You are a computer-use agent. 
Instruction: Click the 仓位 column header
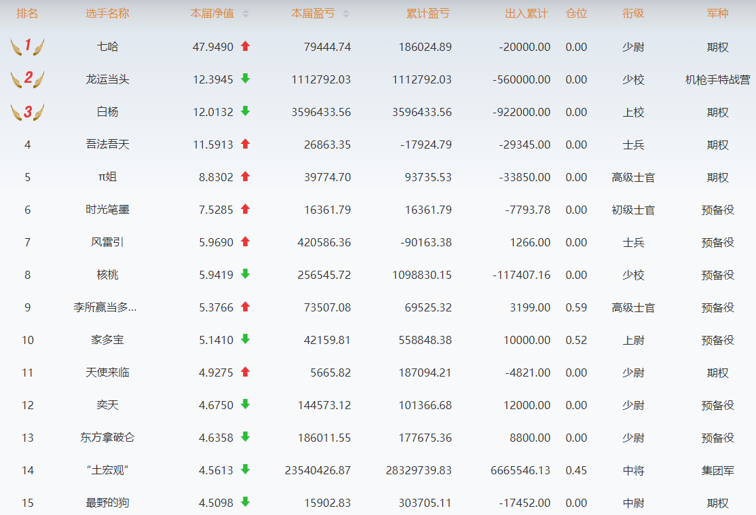pyautogui.click(x=576, y=14)
